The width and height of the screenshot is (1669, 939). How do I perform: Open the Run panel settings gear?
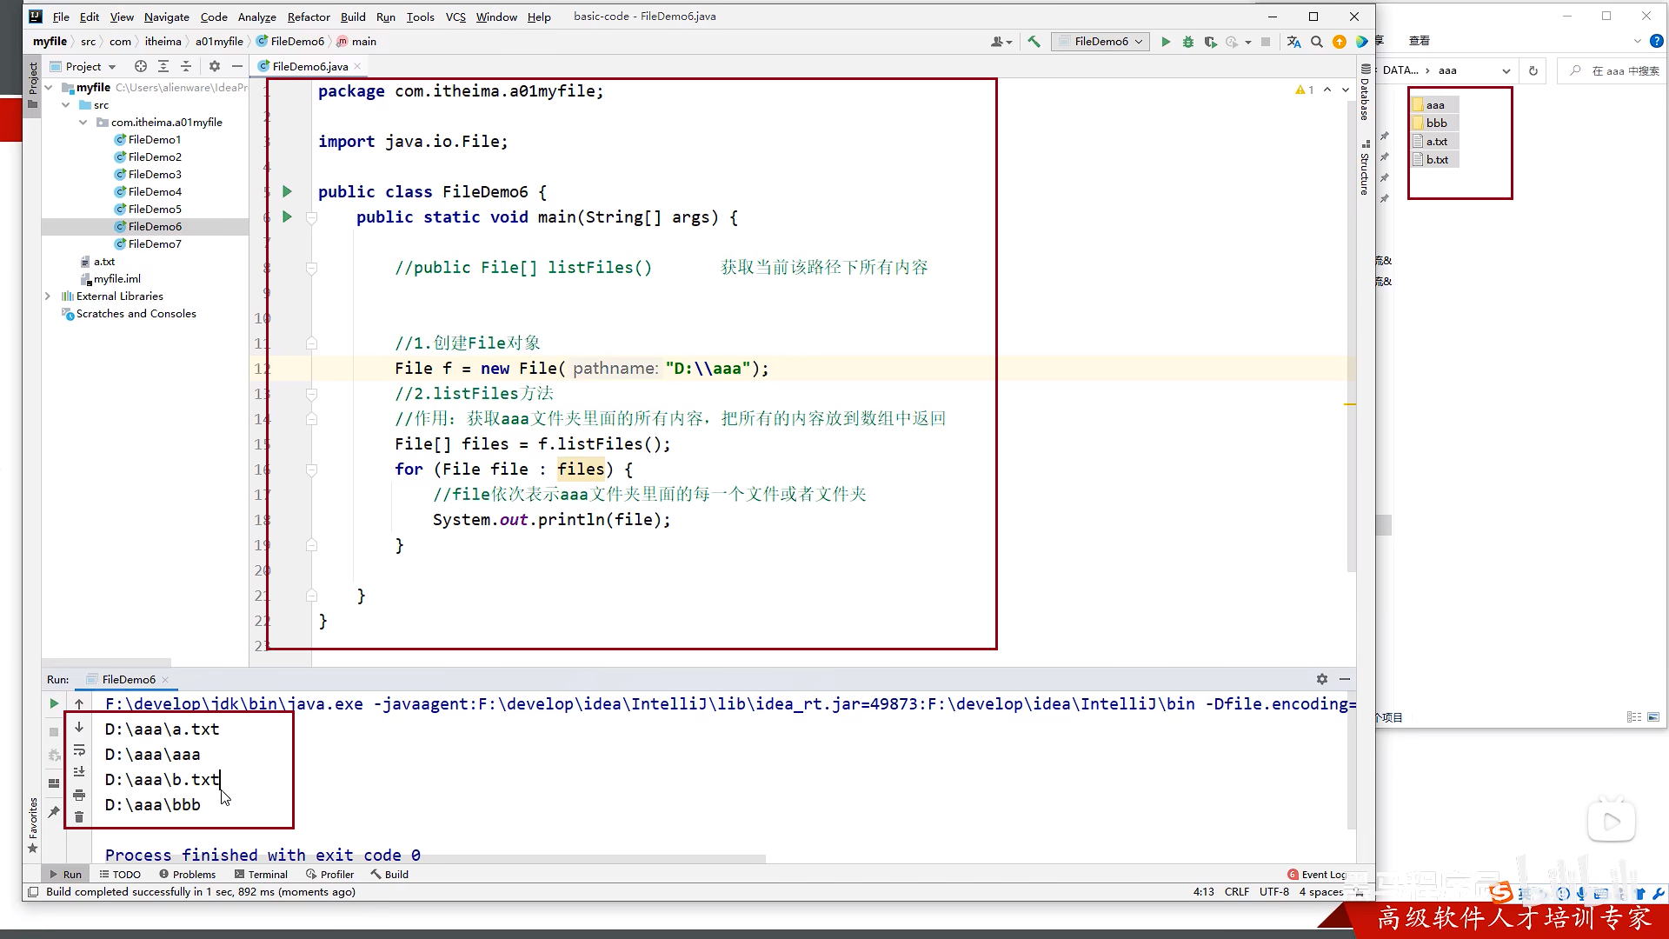(1321, 679)
